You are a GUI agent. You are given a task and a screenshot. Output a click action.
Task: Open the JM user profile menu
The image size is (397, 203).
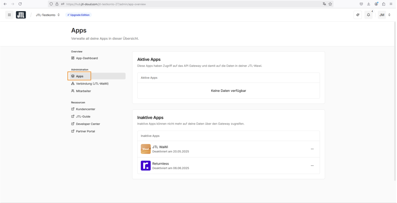click(384, 15)
